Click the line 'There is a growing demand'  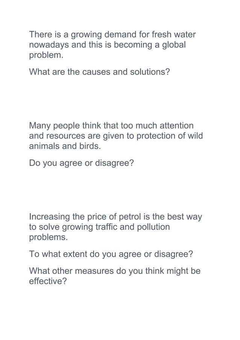coord(112,35)
